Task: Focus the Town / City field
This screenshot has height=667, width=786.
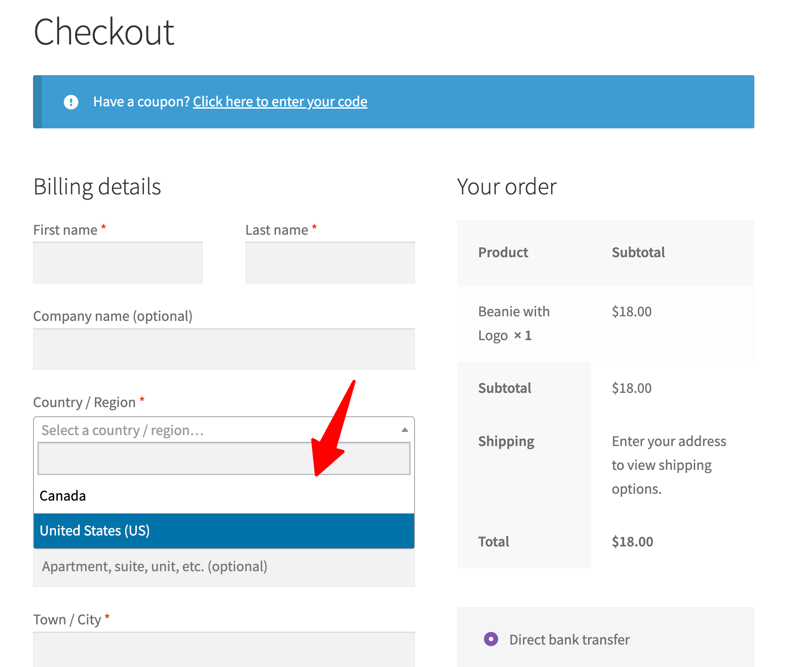Action: pyautogui.click(x=224, y=649)
